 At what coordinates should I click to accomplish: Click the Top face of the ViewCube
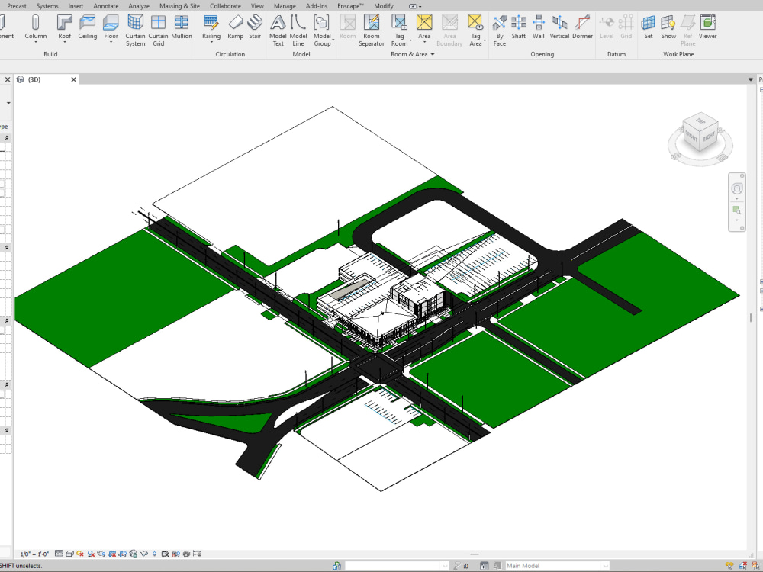pyautogui.click(x=700, y=124)
